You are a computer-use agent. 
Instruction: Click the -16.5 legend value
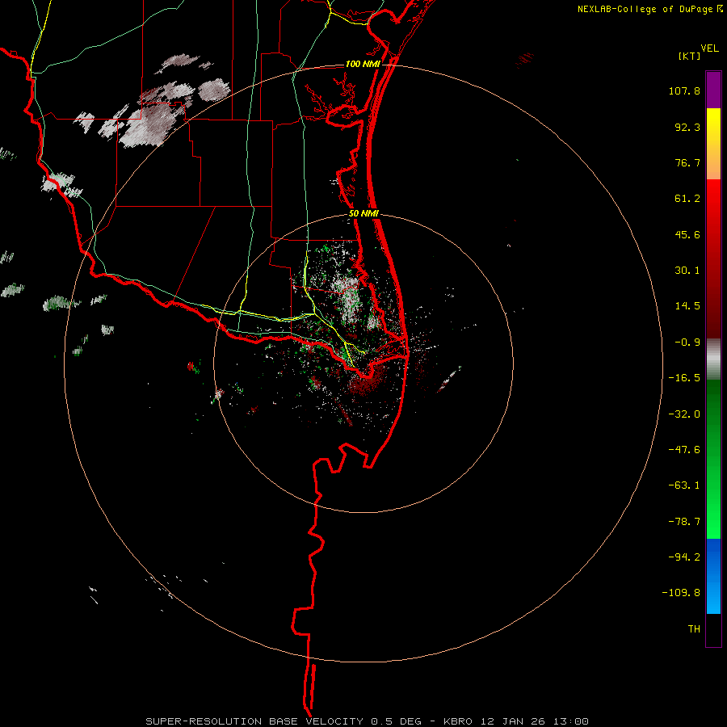(684, 378)
